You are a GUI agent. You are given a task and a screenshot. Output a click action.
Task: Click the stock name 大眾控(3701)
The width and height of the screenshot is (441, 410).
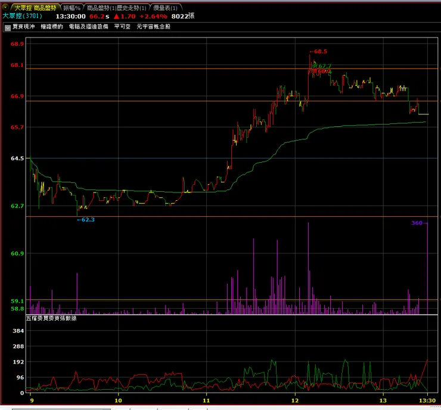22,16
